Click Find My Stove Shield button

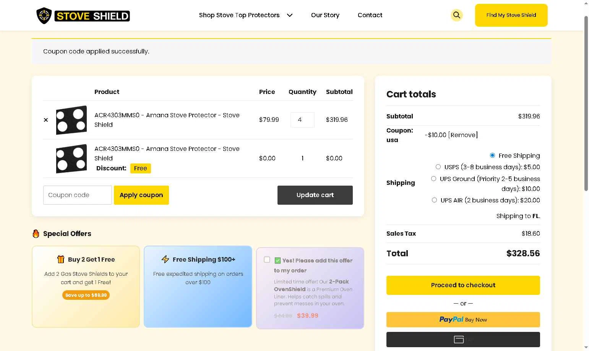click(x=511, y=15)
